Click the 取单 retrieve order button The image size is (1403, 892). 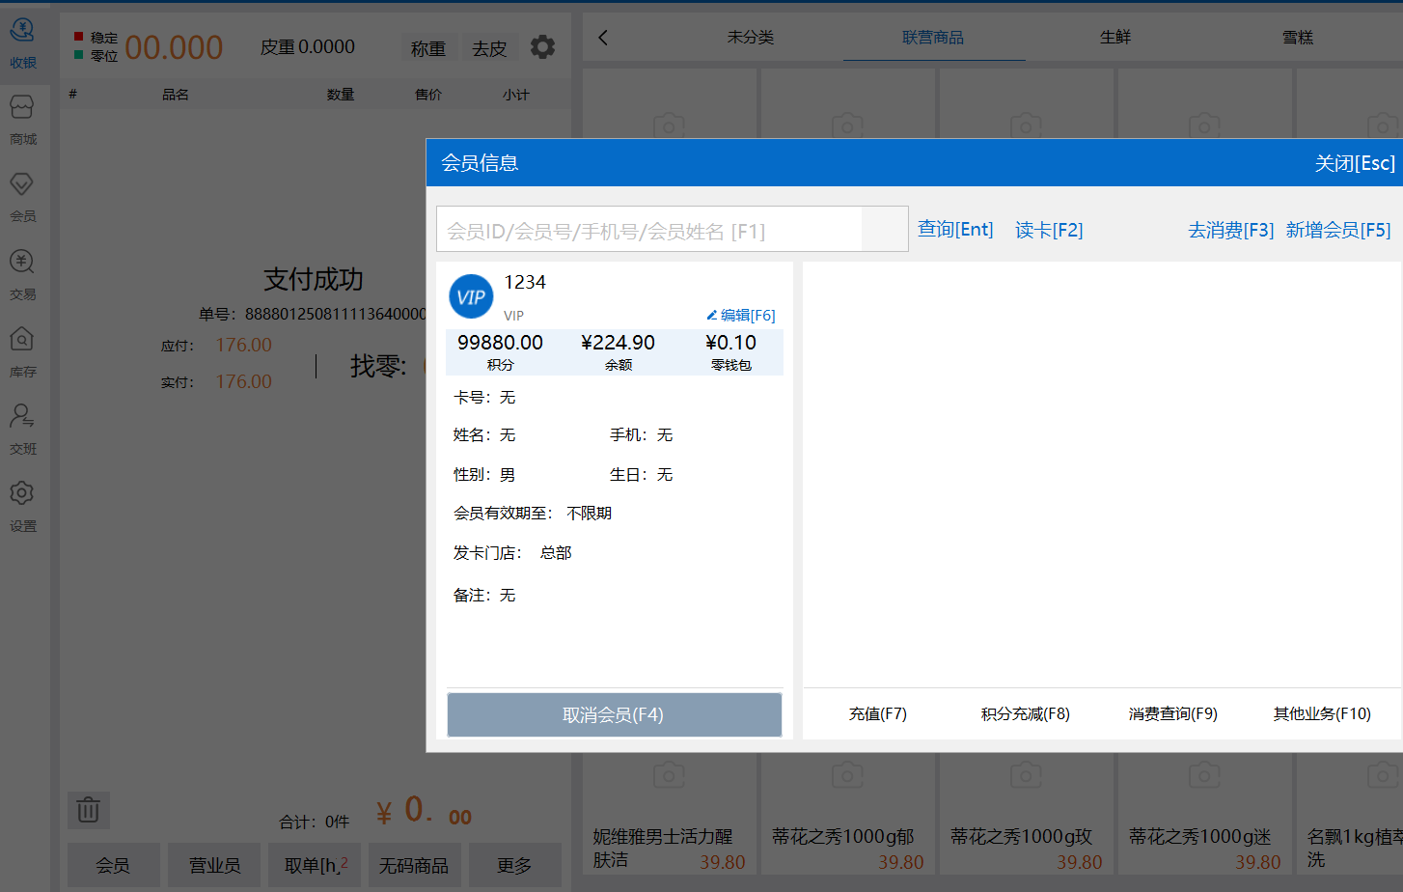(x=315, y=865)
